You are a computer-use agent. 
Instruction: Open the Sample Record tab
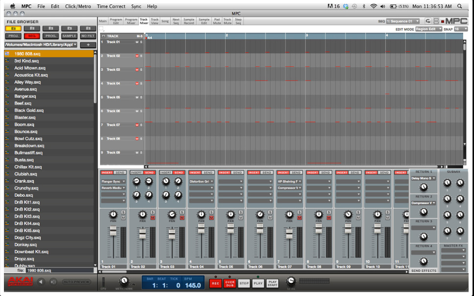(189, 21)
